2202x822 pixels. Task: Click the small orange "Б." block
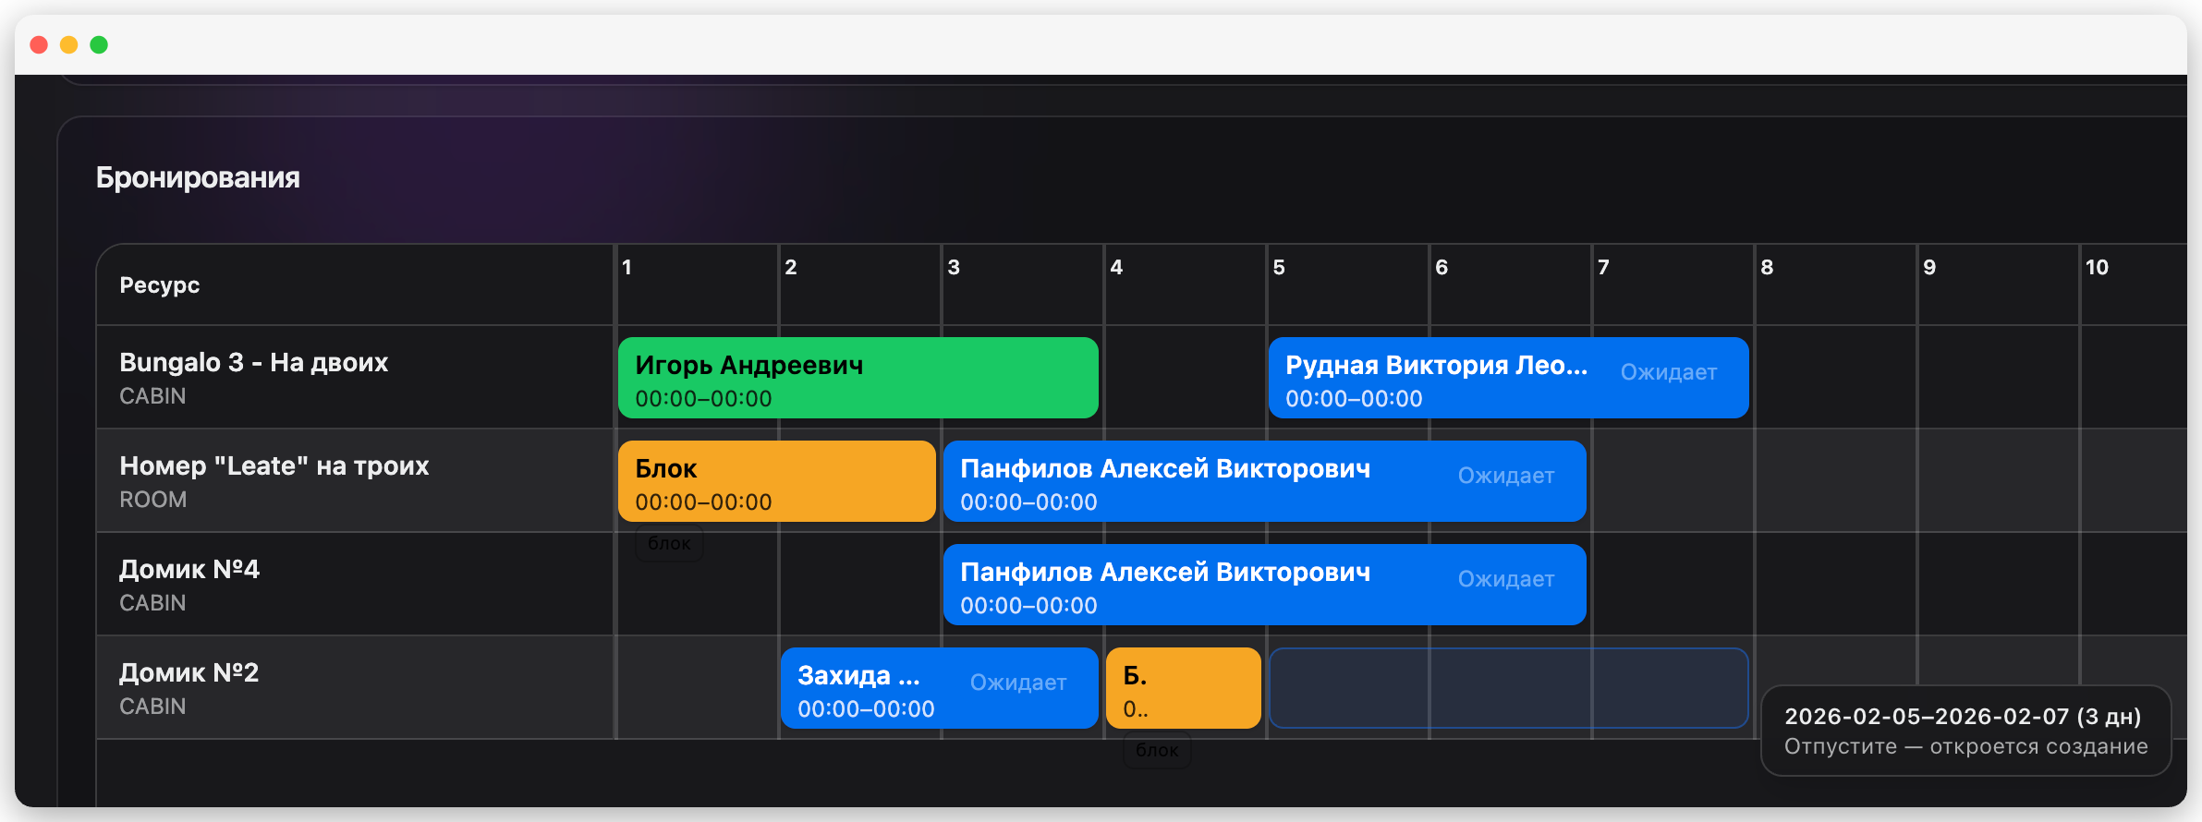[x=1183, y=689]
